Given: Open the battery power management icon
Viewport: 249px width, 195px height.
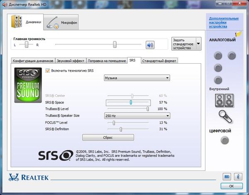Looking at the screenshot, I should [x=227, y=177].
